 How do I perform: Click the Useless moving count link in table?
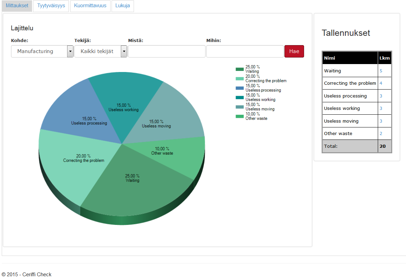pos(381,121)
